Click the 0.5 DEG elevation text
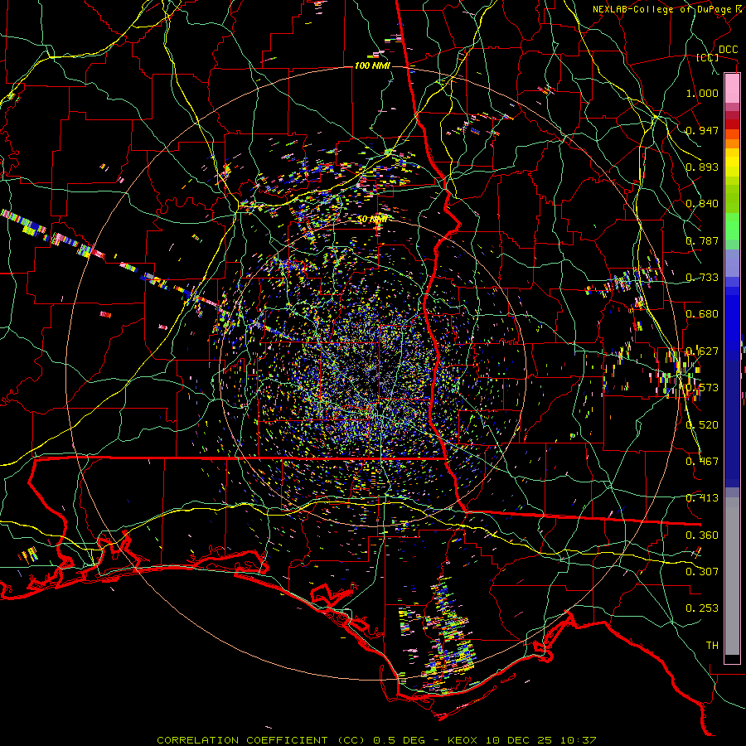The width and height of the screenshot is (746, 746). click(399, 740)
